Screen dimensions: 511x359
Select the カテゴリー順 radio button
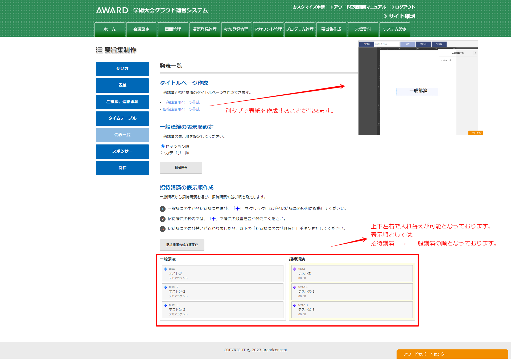(163, 153)
